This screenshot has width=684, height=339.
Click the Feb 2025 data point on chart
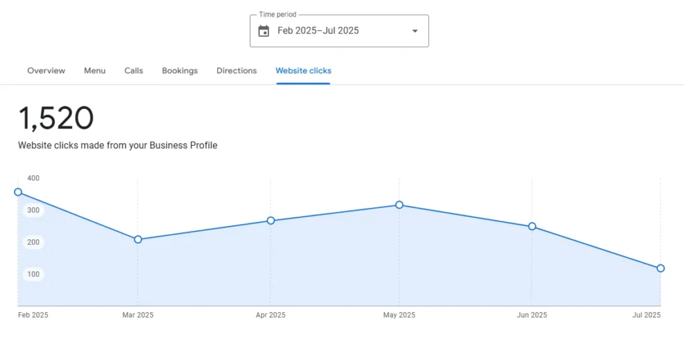[18, 193]
